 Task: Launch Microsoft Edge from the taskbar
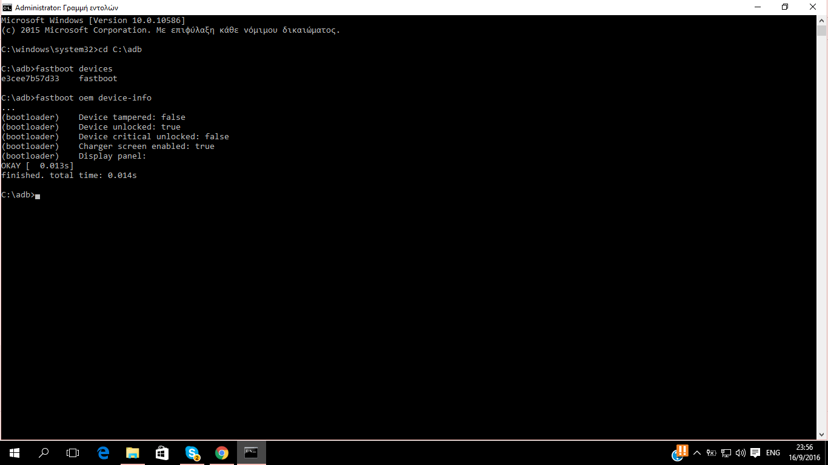(x=103, y=453)
